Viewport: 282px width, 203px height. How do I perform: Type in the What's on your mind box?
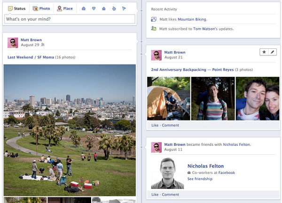tap(70, 19)
